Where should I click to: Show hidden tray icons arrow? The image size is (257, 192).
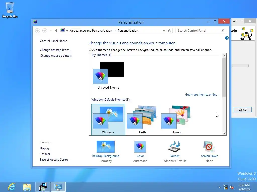click(219, 187)
